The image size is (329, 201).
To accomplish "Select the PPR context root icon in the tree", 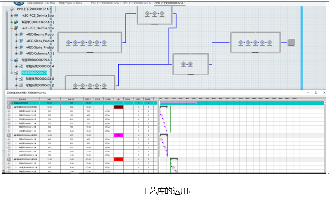I will tap(11, 9).
